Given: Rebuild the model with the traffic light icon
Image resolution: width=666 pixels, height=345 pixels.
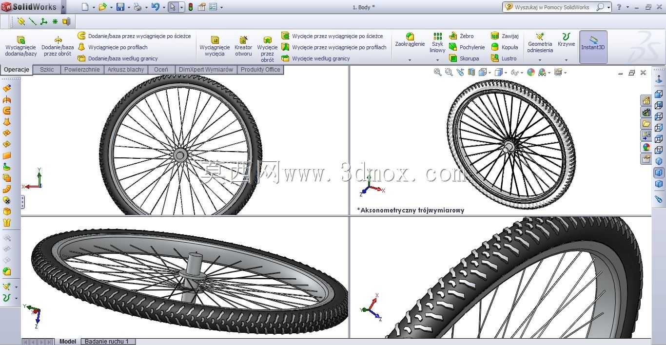Looking at the screenshot, I should point(190,7).
